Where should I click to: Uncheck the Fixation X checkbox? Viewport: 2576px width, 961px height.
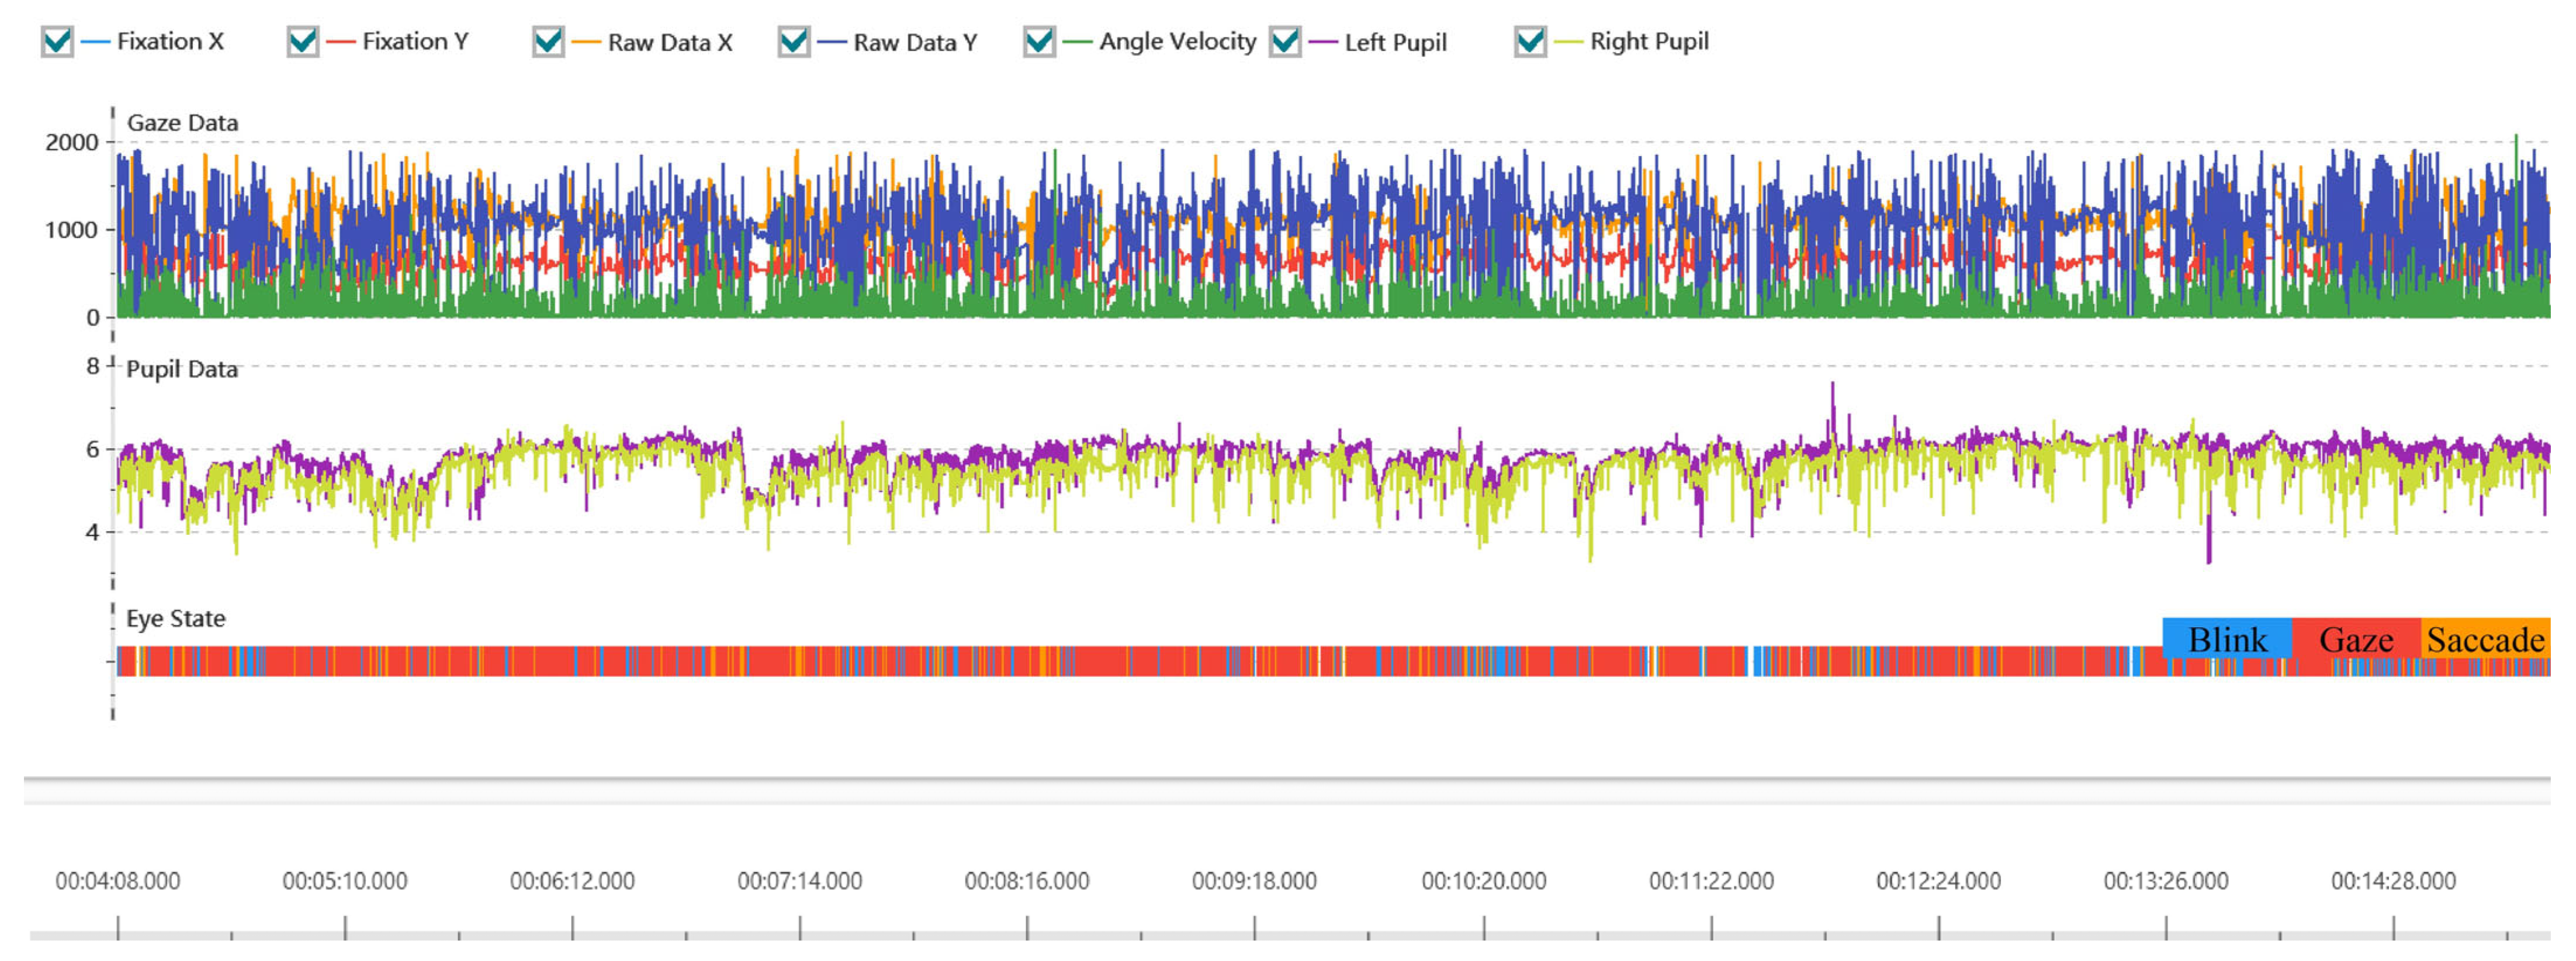(x=57, y=42)
